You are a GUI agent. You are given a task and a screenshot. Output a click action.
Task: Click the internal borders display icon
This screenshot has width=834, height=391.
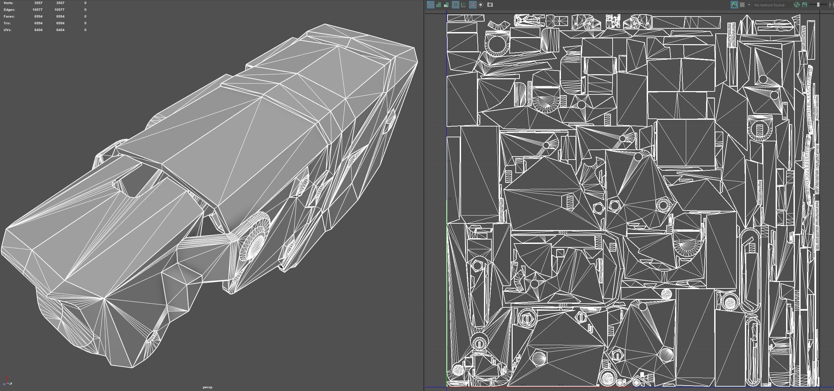(463, 5)
